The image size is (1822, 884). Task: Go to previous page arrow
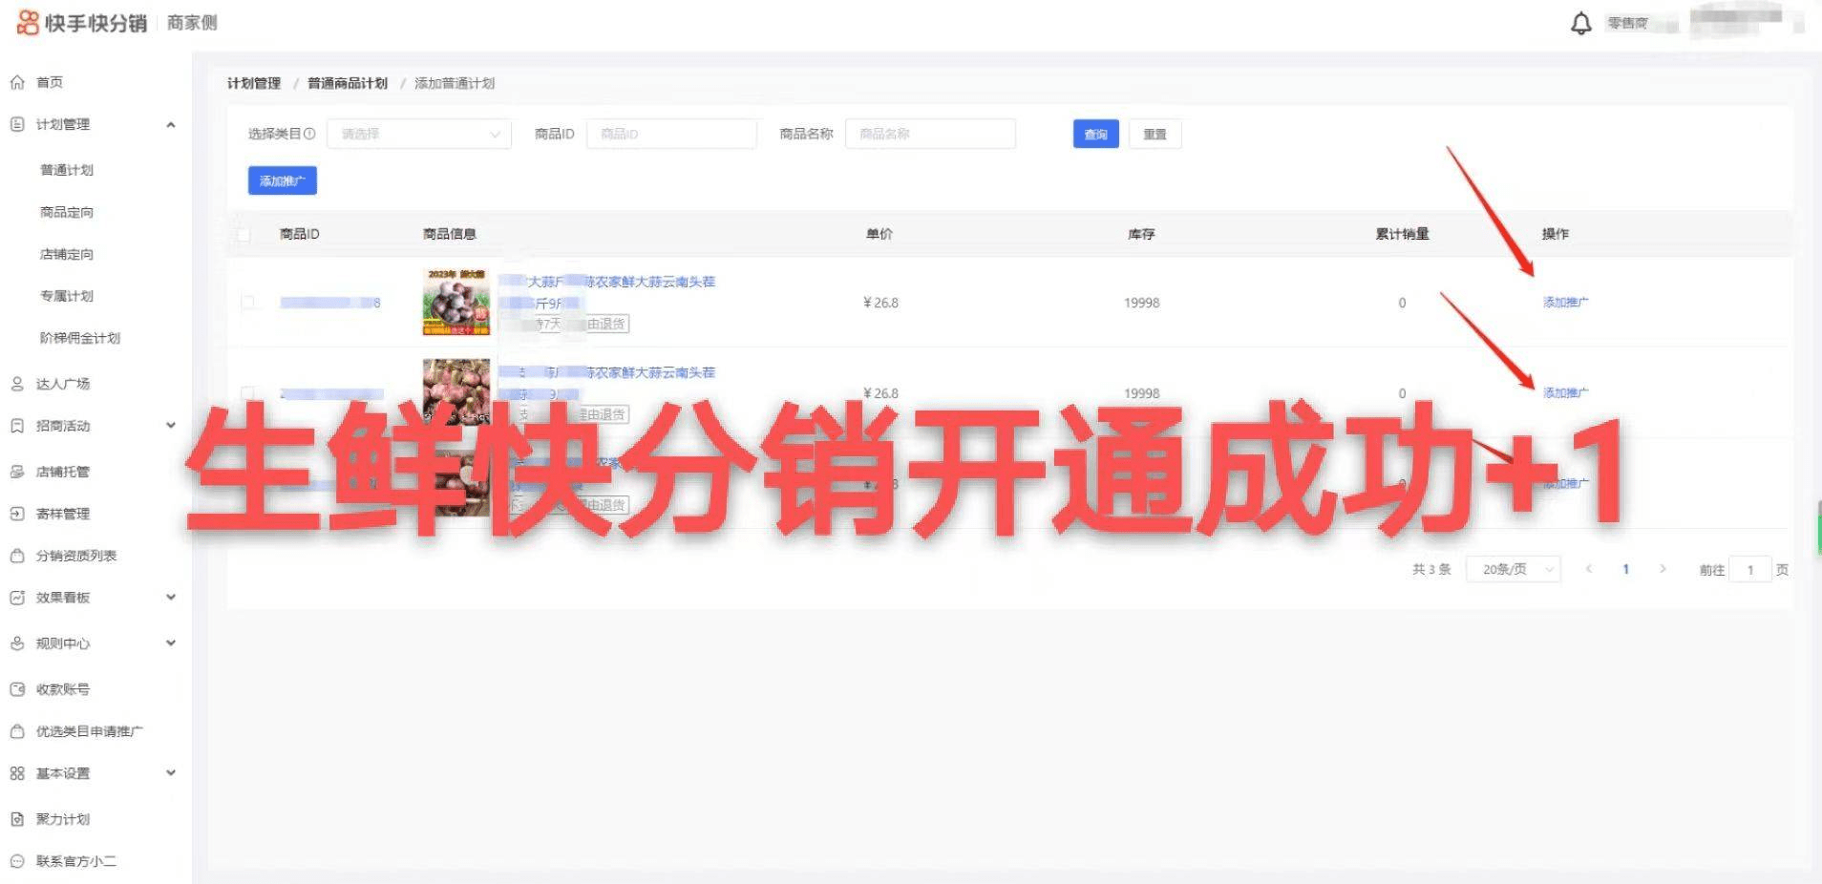(1589, 569)
